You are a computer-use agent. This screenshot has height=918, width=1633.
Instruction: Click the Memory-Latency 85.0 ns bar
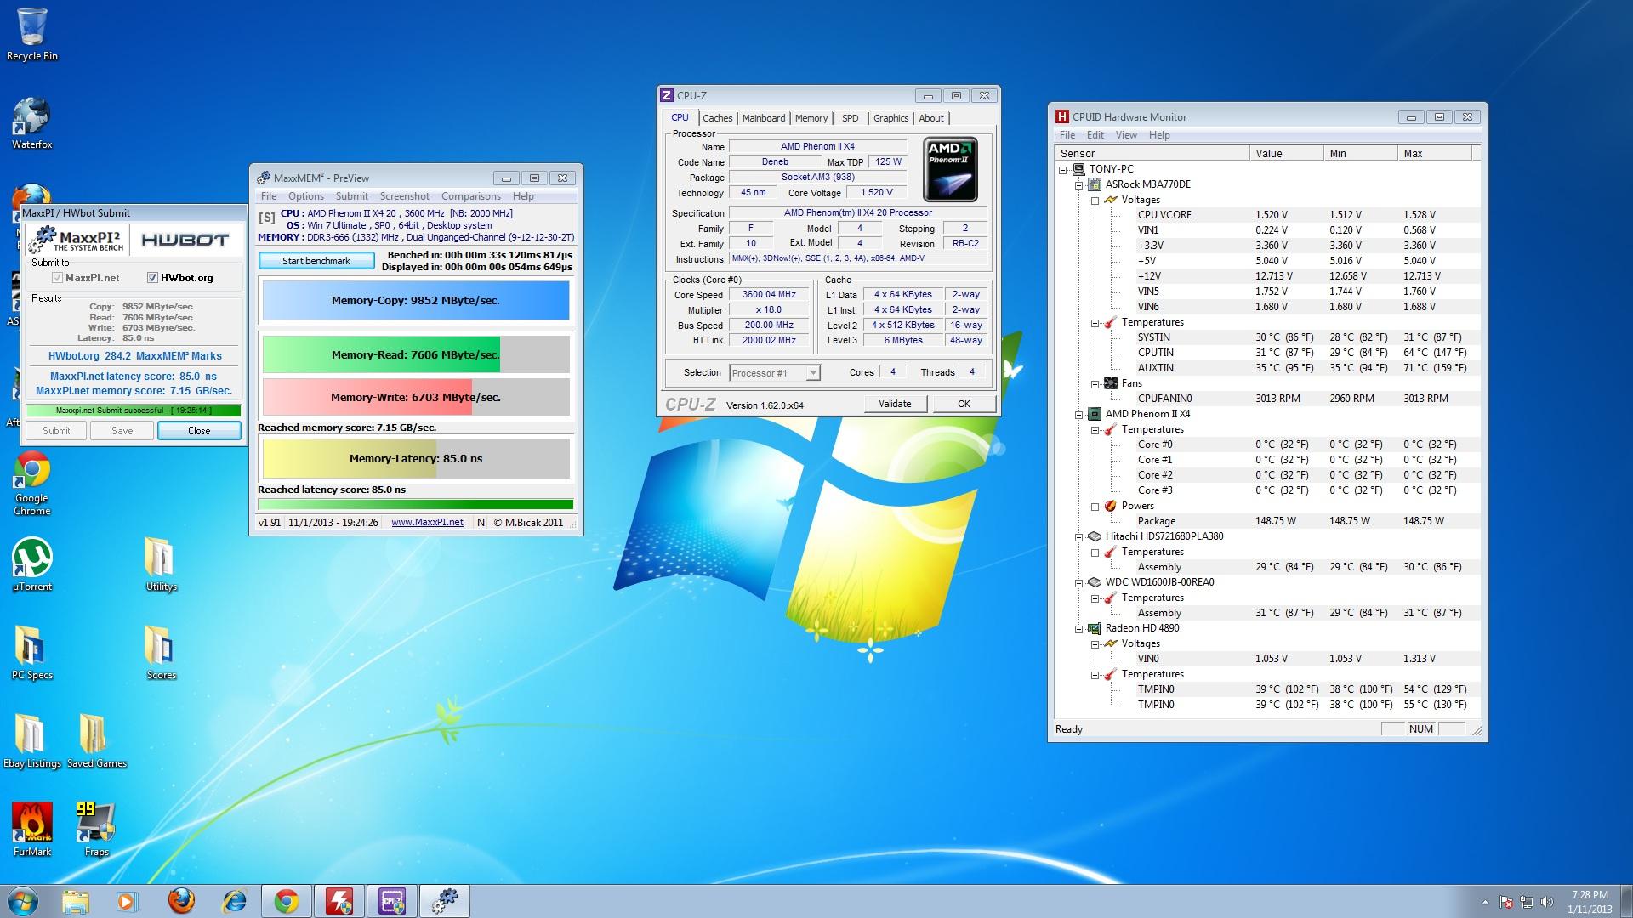point(416,458)
